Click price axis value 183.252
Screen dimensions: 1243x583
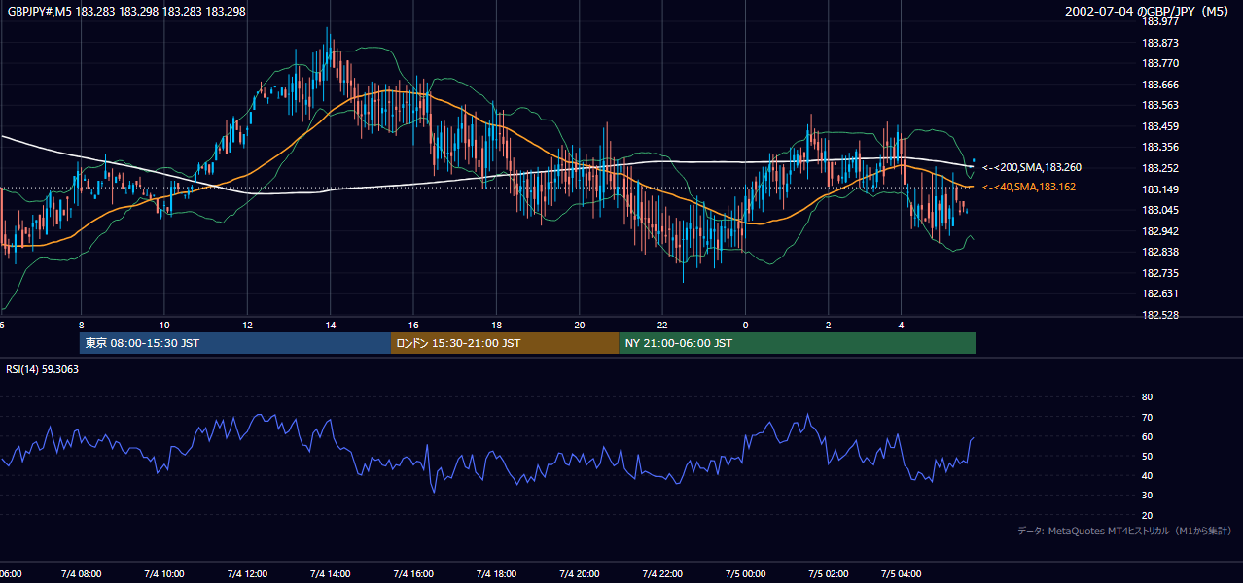[1159, 168]
